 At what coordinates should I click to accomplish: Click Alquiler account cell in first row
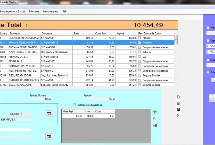(x=158, y=38)
